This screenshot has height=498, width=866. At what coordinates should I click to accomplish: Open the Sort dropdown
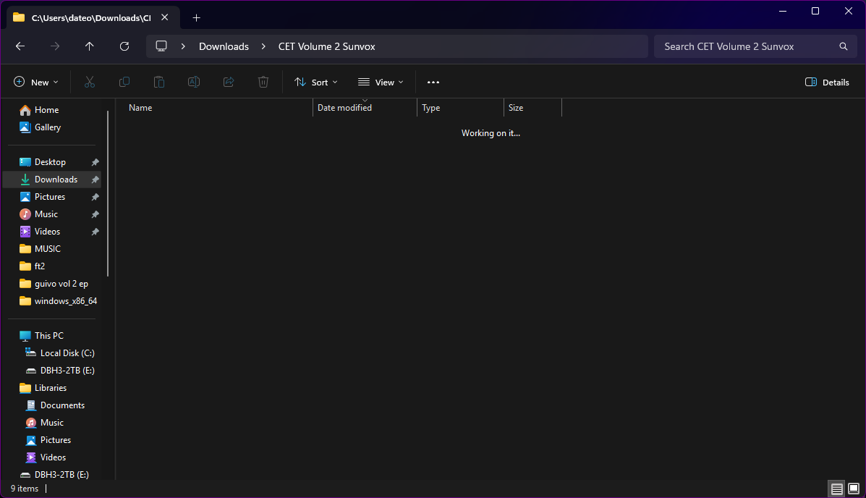pyautogui.click(x=316, y=83)
